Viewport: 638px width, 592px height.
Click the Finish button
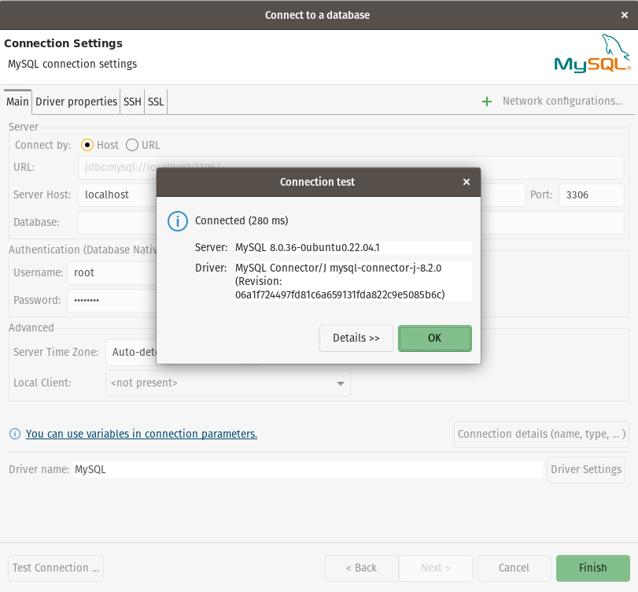[x=592, y=568]
